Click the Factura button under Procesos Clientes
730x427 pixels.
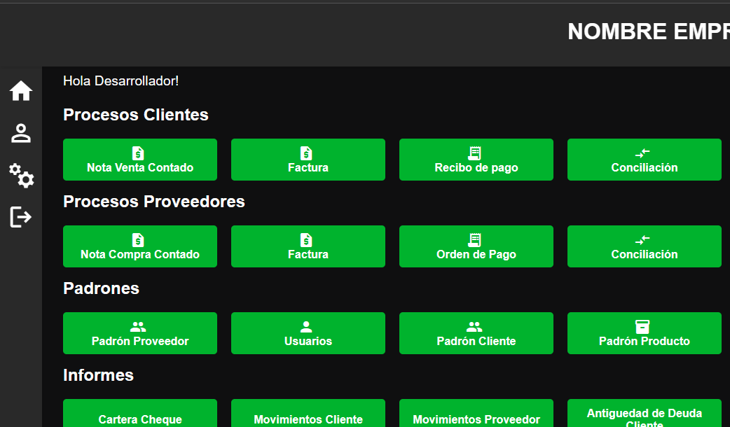[x=308, y=160]
